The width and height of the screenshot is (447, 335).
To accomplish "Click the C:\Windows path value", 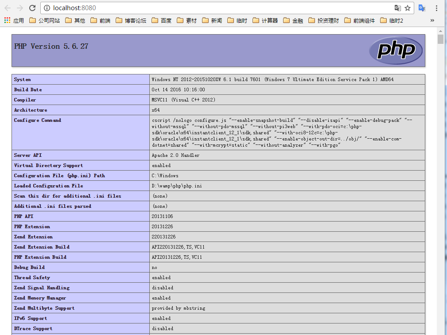I will (x=165, y=175).
